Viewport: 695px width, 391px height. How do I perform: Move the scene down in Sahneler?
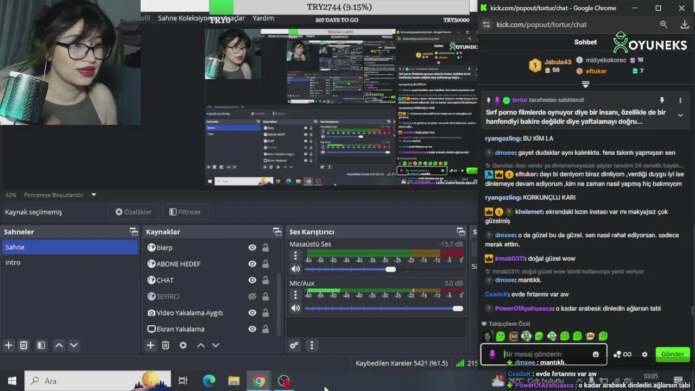pyautogui.click(x=74, y=345)
